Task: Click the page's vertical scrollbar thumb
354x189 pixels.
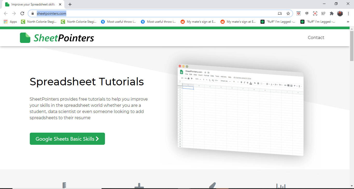Action: [352, 46]
